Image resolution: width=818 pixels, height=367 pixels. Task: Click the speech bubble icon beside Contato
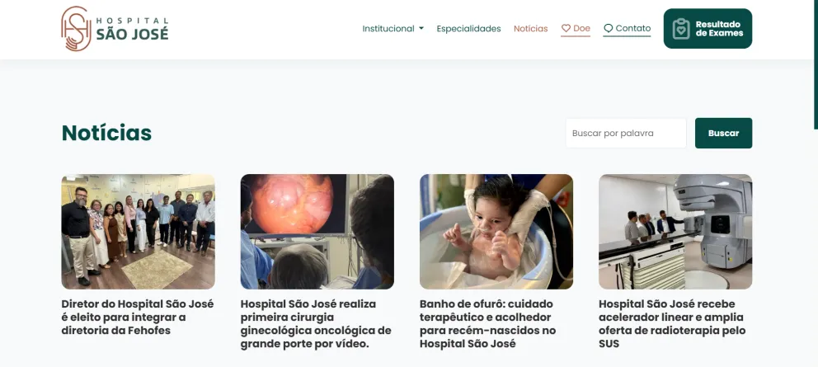click(609, 28)
